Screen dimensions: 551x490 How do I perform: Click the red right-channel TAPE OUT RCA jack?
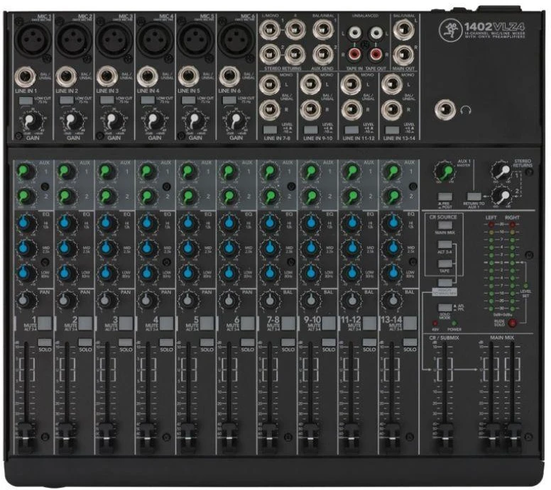coord(376,54)
